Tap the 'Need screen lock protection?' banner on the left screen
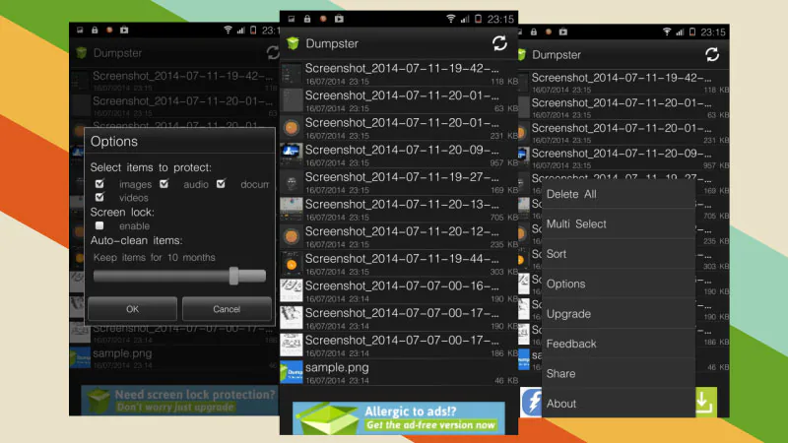Screen dimensions: 788x443 coord(180,400)
